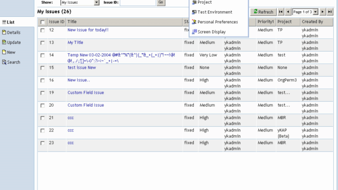Click the Go button
This screenshot has width=338, height=190.
click(161, 2)
